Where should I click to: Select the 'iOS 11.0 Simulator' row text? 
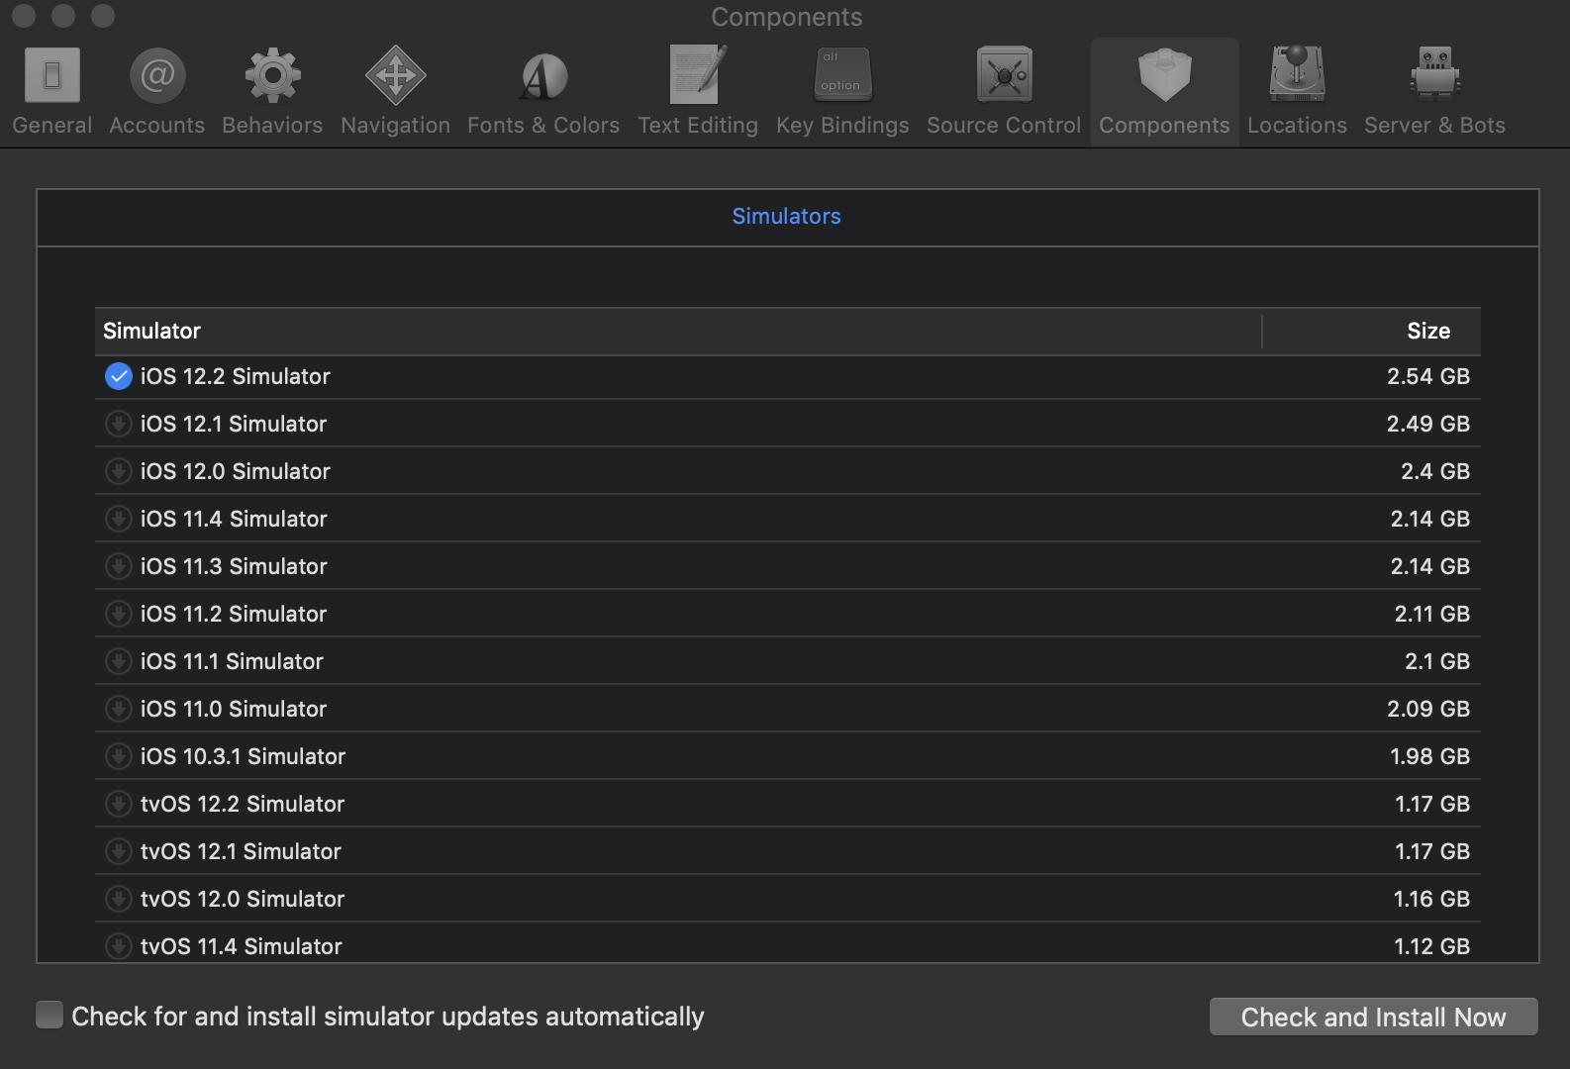[x=234, y=709]
